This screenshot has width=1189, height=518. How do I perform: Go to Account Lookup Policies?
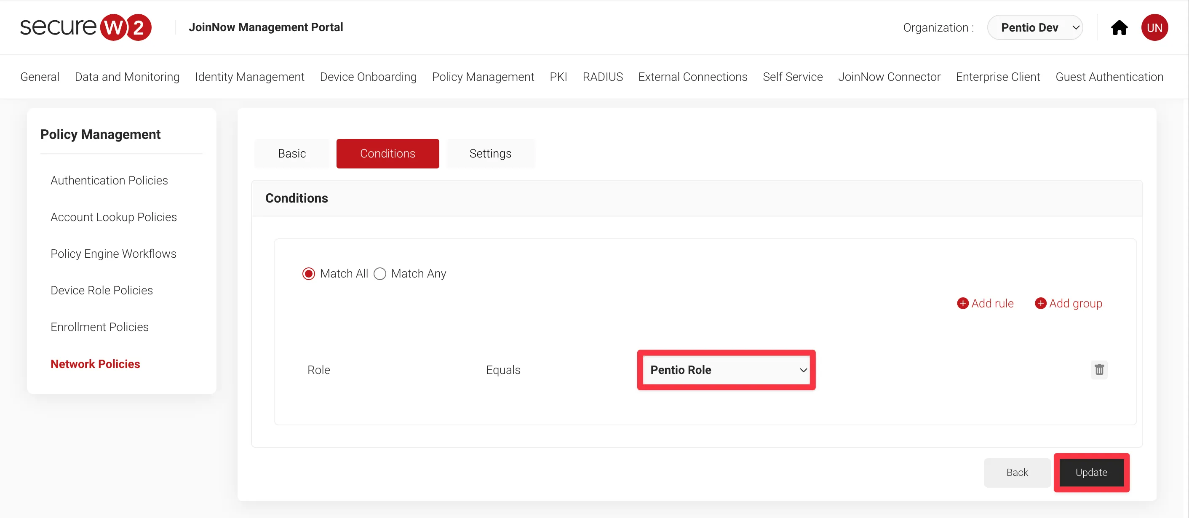[114, 217]
